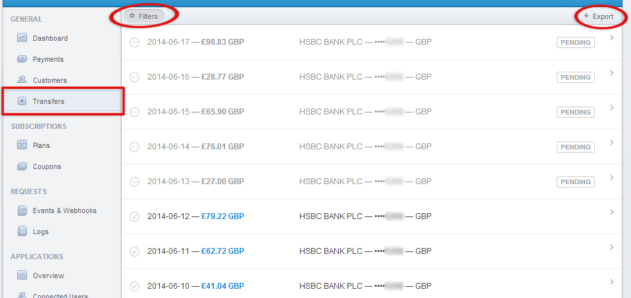
Task: Click pending status circle for 2014-06-17 transfer
Action: pyautogui.click(x=135, y=42)
